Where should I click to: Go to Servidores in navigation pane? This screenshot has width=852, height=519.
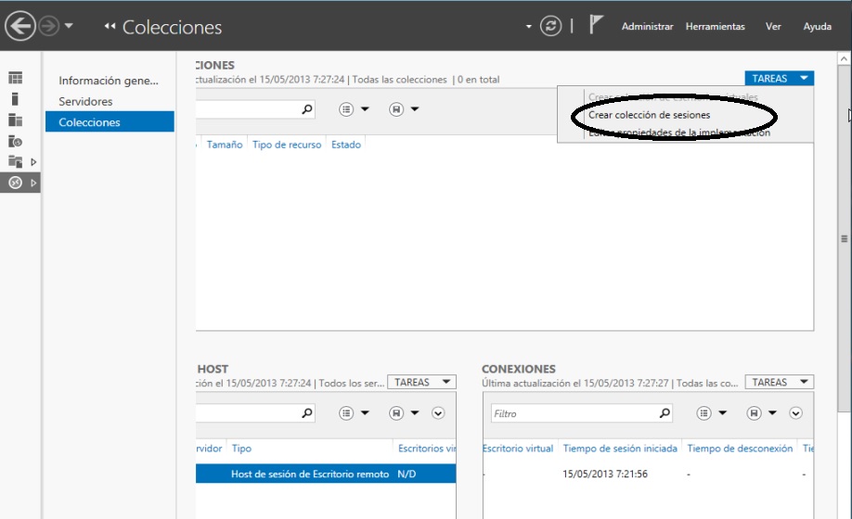tap(85, 101)
